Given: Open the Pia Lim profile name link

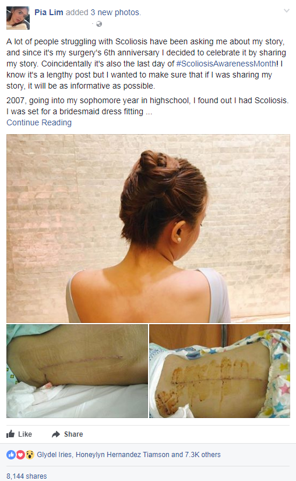Looking at the screenshot, I should point(49,12).
